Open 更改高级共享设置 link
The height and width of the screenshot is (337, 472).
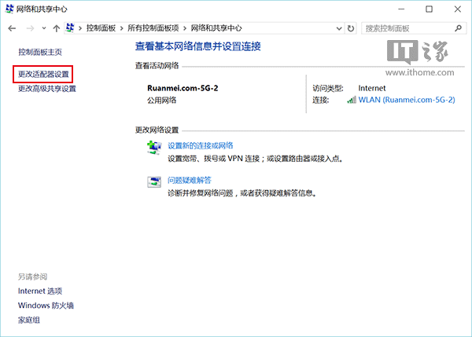(x=47, y=89)
